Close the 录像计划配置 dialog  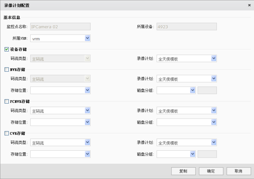click(x=249, y=5)
